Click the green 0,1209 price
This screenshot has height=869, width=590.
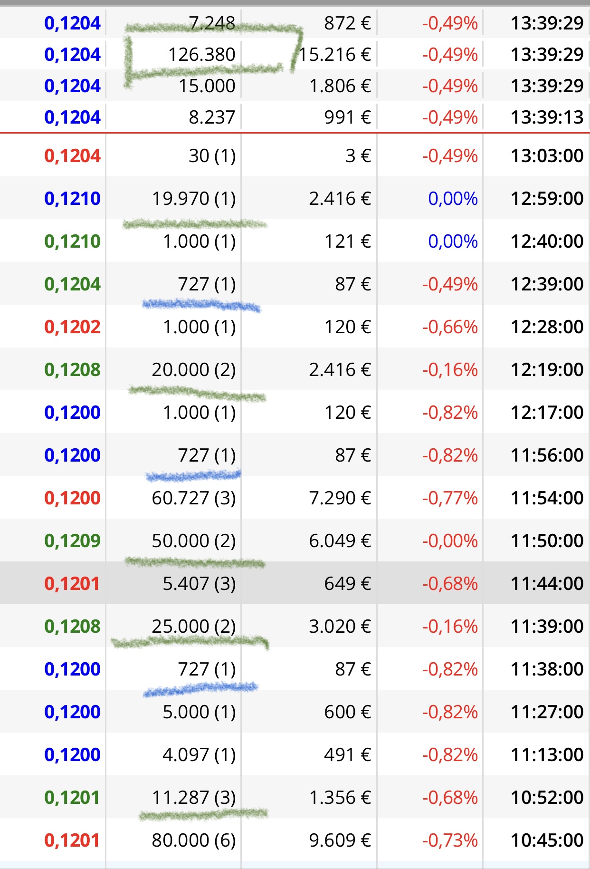[72, 541]
